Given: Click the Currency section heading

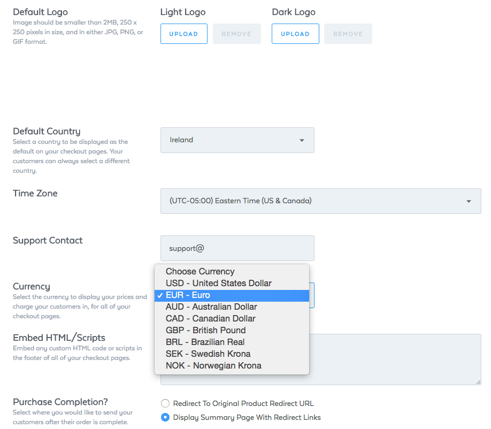Looking at the screenshot, I should 32,287.
